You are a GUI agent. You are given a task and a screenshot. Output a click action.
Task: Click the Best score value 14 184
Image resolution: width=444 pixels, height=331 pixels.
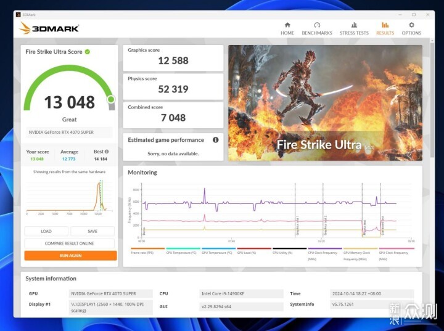101,159
